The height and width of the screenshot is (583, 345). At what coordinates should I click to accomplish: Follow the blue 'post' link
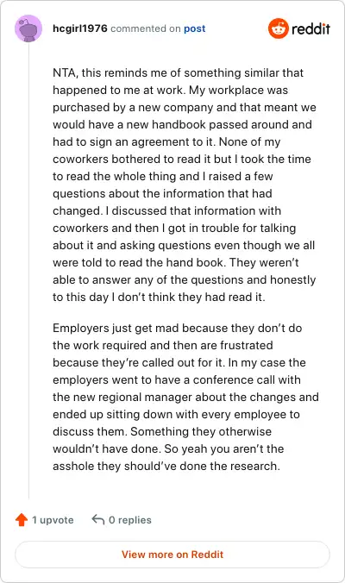pos(194,28)
